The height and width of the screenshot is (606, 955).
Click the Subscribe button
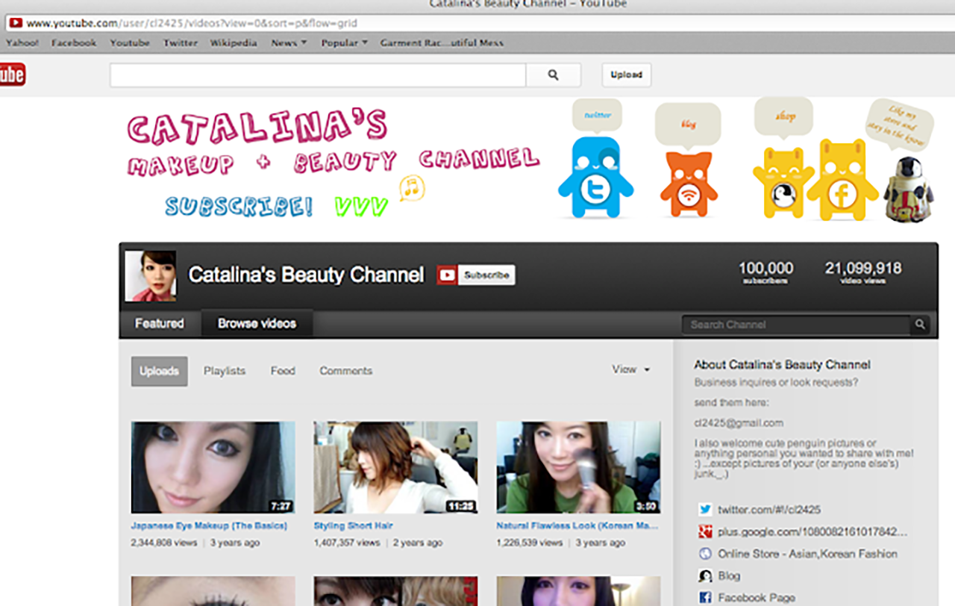point(475,275)
